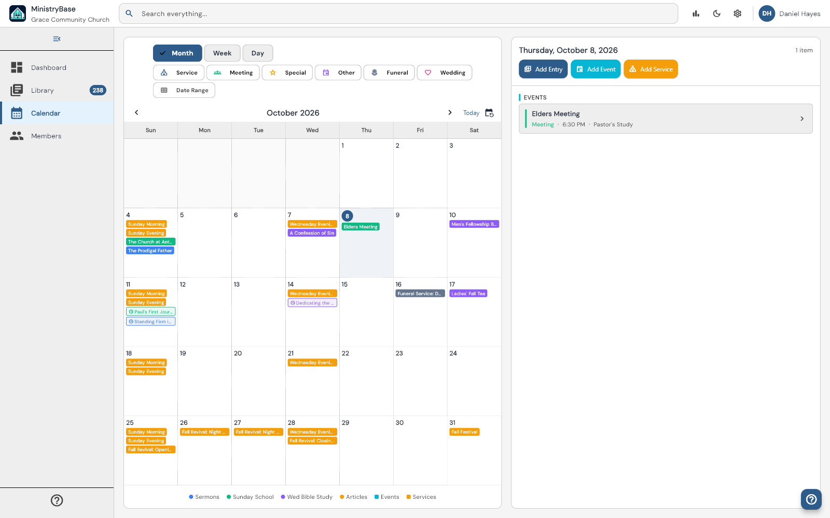Go to Dashboard menu label

(x=49, y=67)
